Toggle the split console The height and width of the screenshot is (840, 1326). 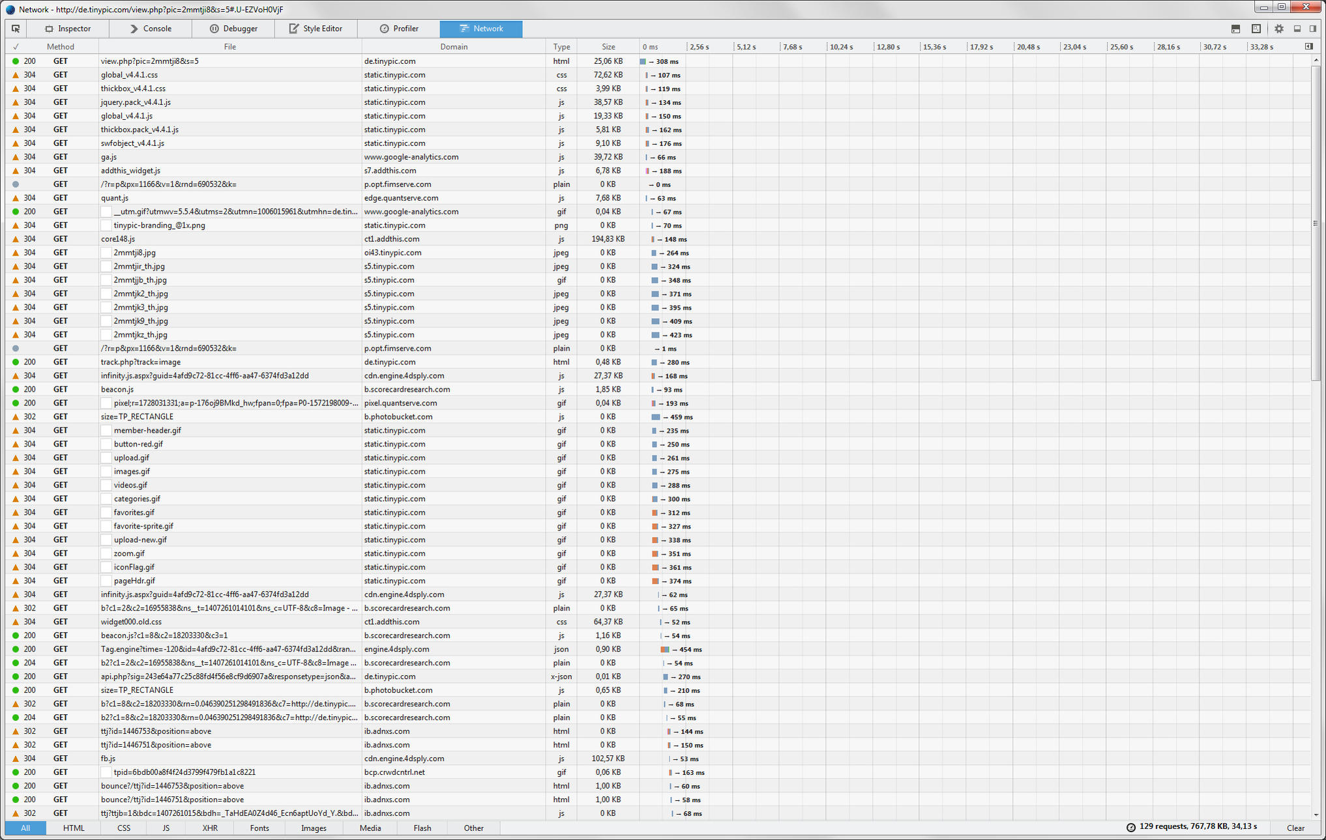coord(1235,29)
